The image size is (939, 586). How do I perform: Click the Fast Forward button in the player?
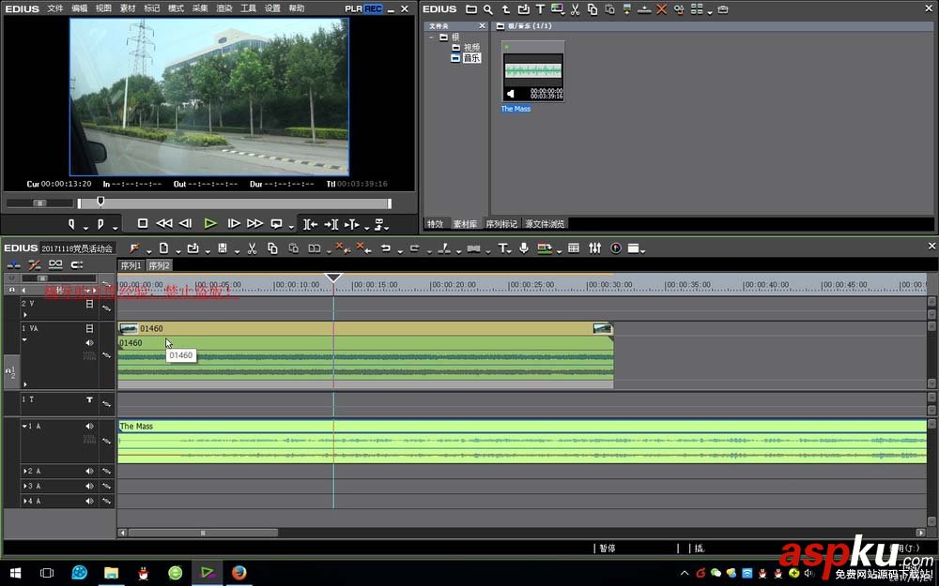coord(254,224)
